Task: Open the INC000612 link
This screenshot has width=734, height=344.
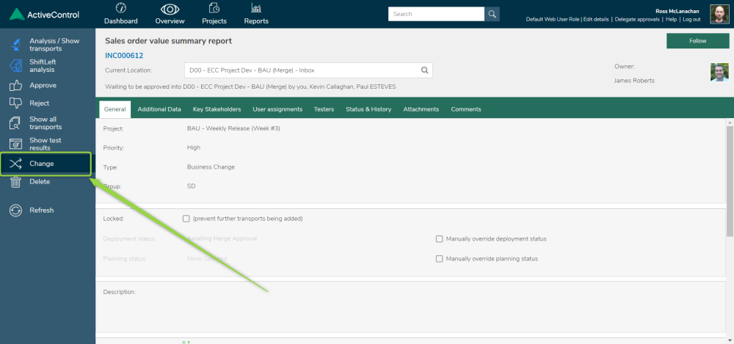Action: 124,56
